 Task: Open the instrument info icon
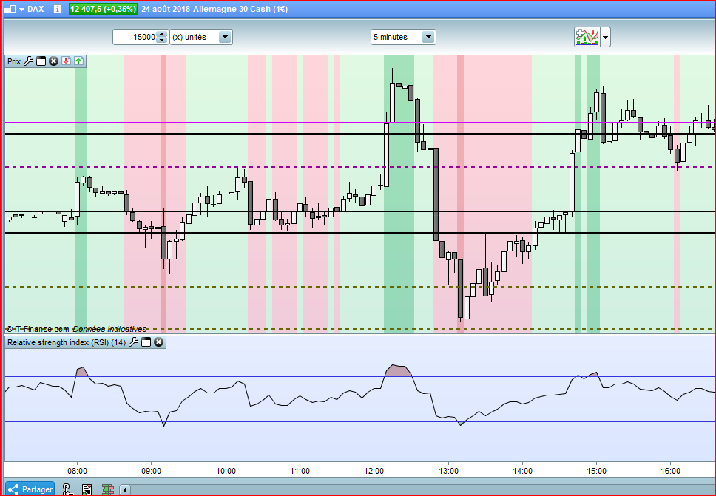click(x=58, y=9)
